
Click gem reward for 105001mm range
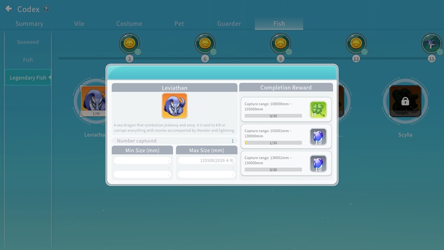[318, 137]
